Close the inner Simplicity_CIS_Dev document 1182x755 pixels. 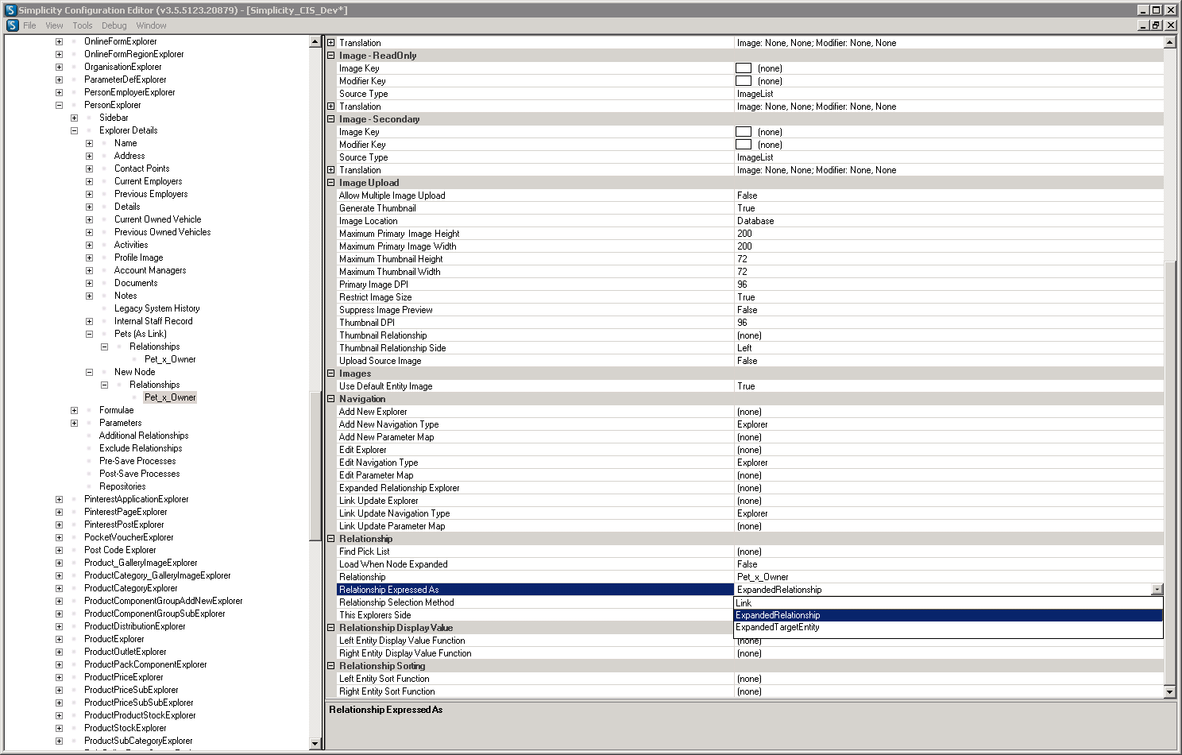coord(1171,25)
